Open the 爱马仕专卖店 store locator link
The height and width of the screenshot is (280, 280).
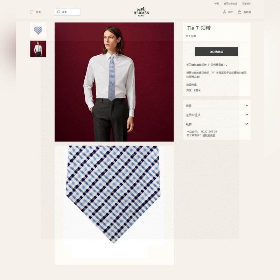coord(230,3)
